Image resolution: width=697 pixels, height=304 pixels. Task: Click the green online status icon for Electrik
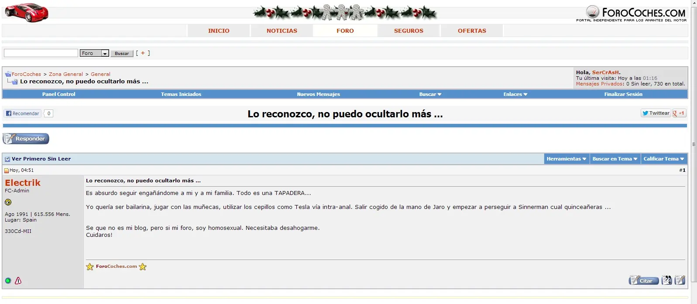[x=8, y=280]
